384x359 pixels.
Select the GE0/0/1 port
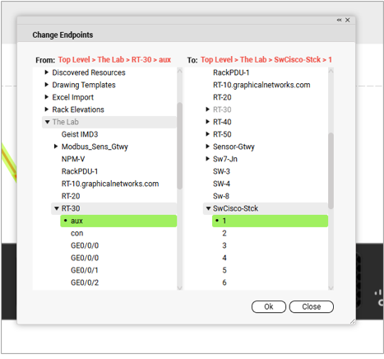[x=85, y=270]
